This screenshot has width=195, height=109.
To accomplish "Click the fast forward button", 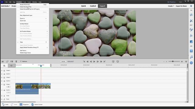I will [x=101, y=61].
